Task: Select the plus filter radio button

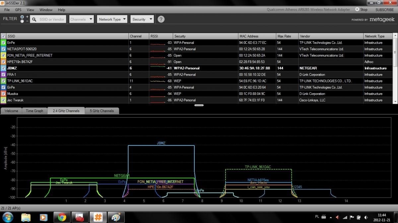Action: tap(22, 17)
